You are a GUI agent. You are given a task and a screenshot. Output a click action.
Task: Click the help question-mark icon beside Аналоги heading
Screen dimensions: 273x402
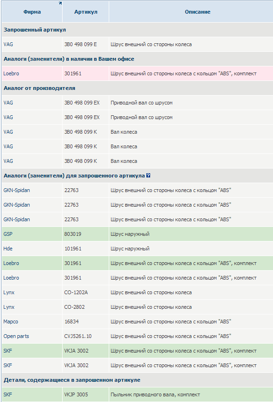coord(148,176)
